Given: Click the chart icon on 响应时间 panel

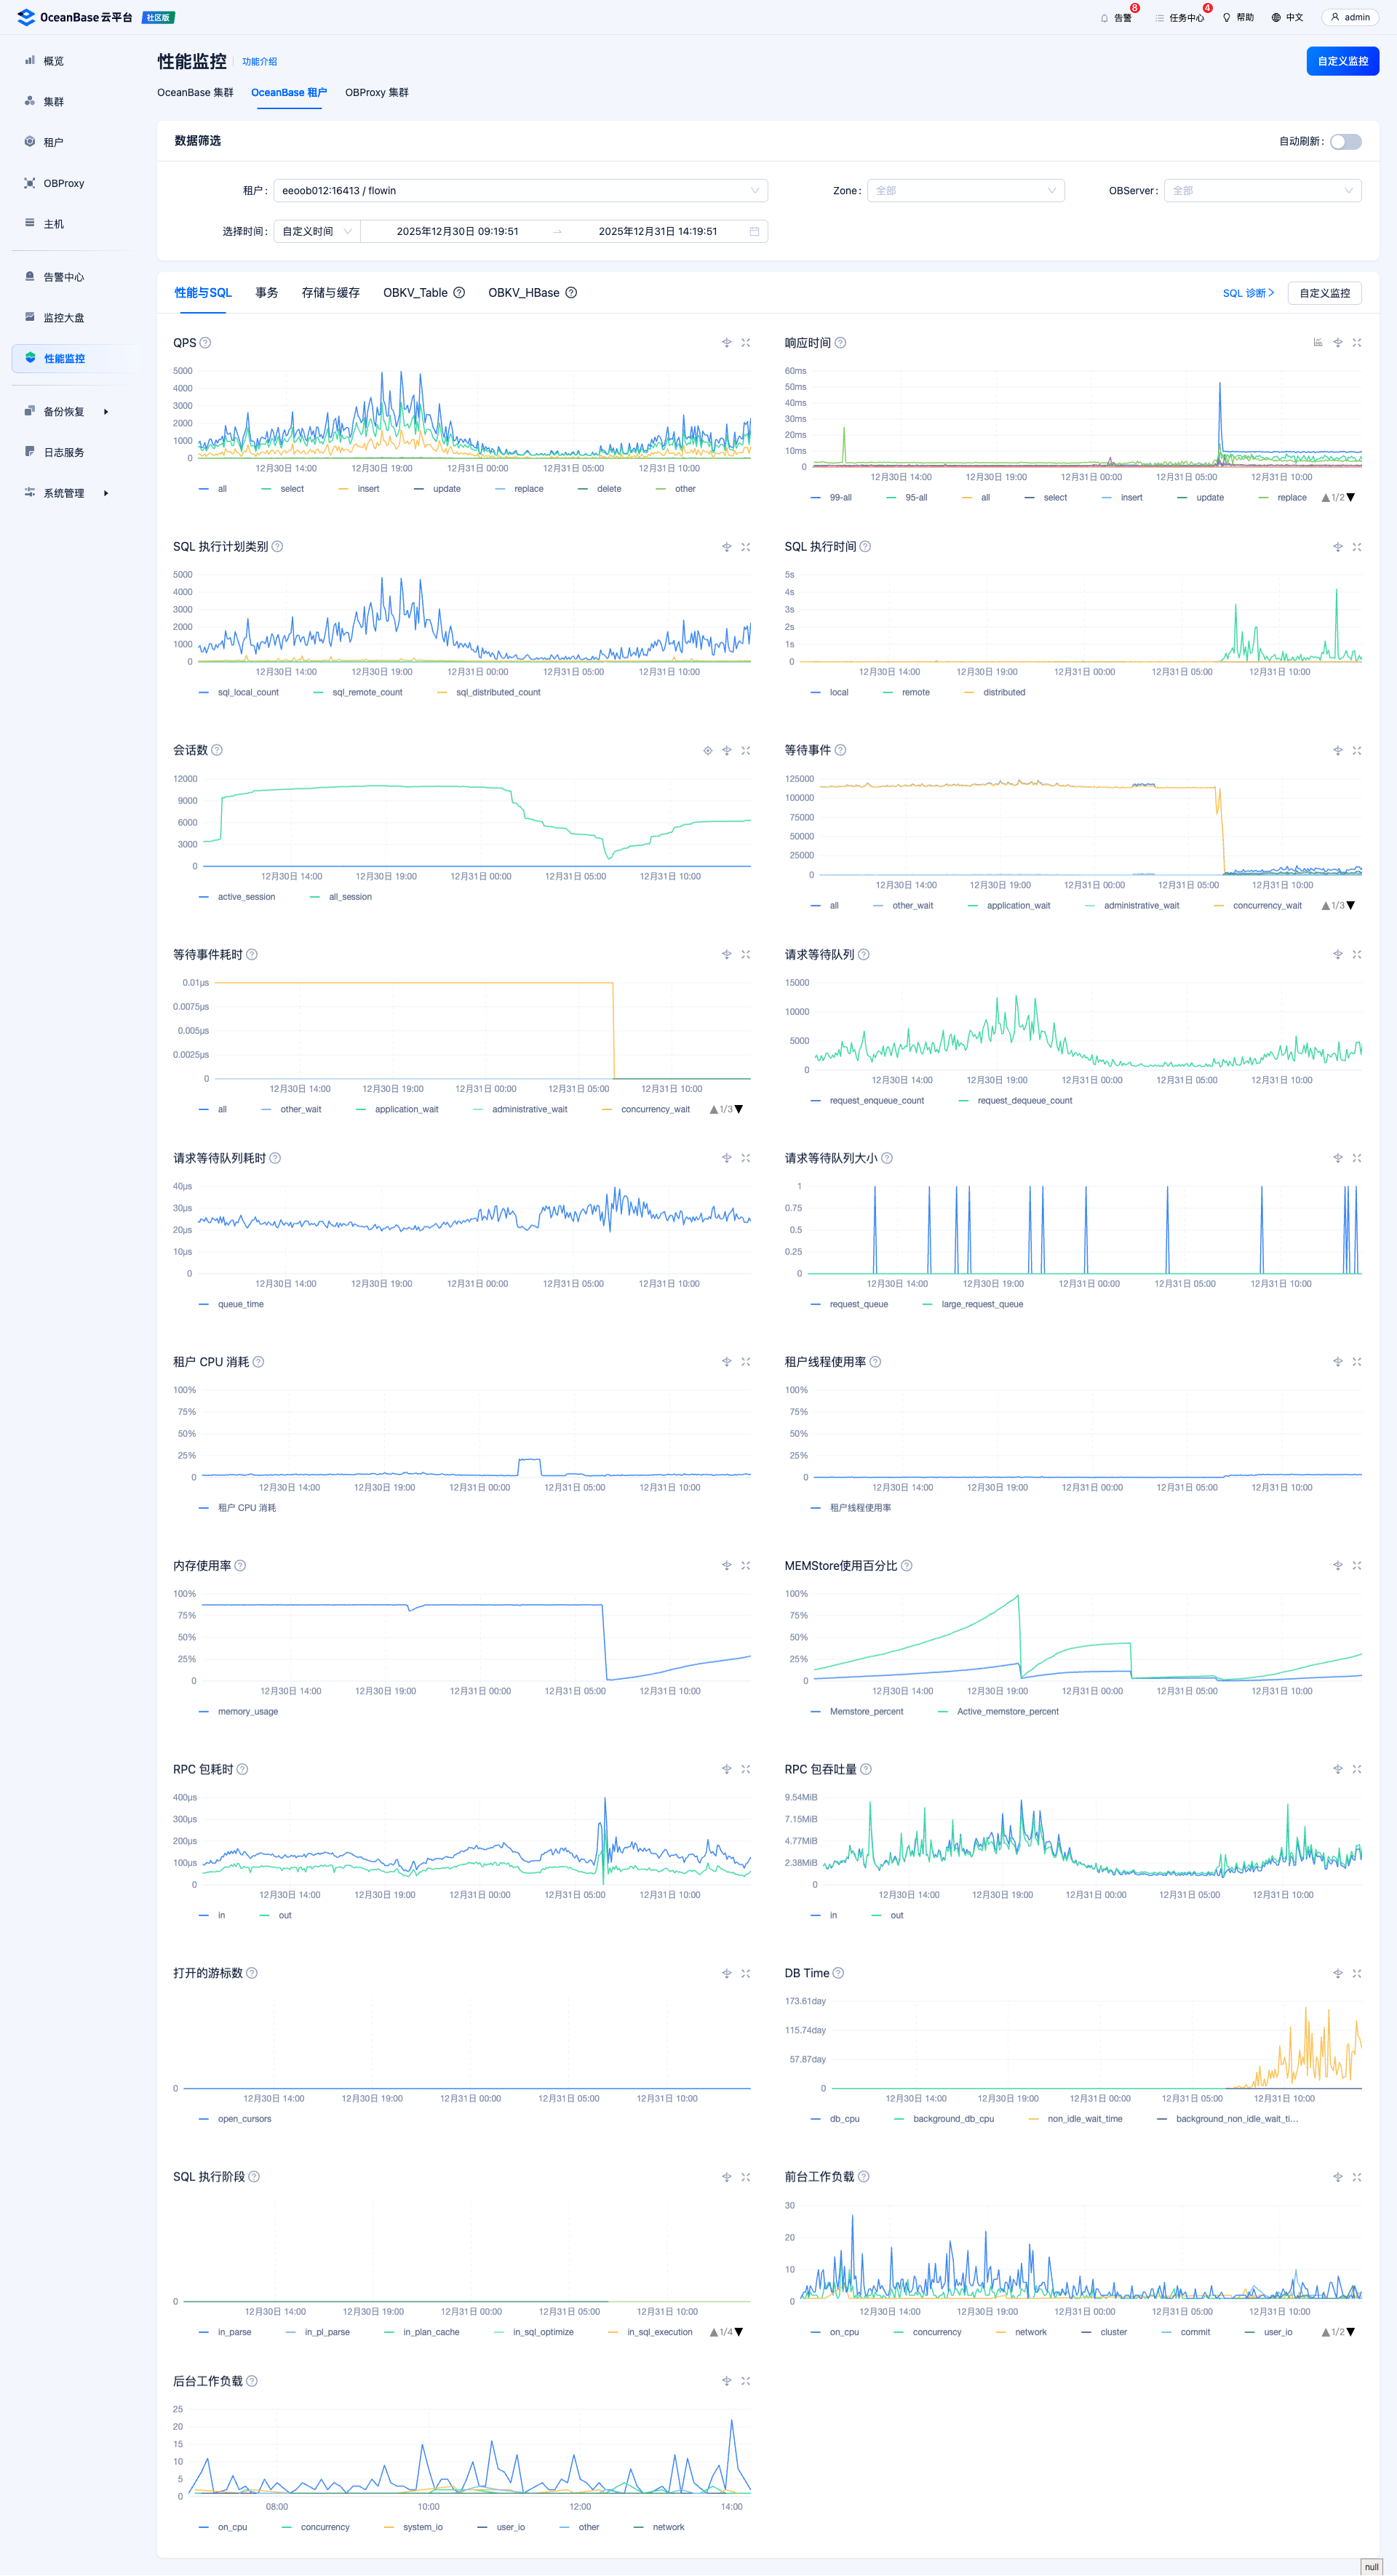Looking at the screenshot, I should pos(1318,343).
